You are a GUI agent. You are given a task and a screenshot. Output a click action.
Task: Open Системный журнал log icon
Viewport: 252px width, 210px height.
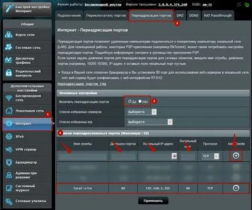tap(9, 188)
